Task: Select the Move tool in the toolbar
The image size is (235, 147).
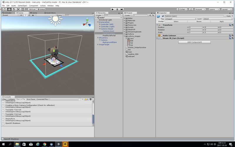Action: (9, 9)
